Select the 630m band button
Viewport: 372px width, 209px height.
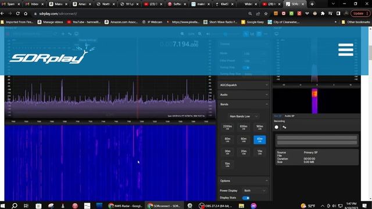pos(244,127)
